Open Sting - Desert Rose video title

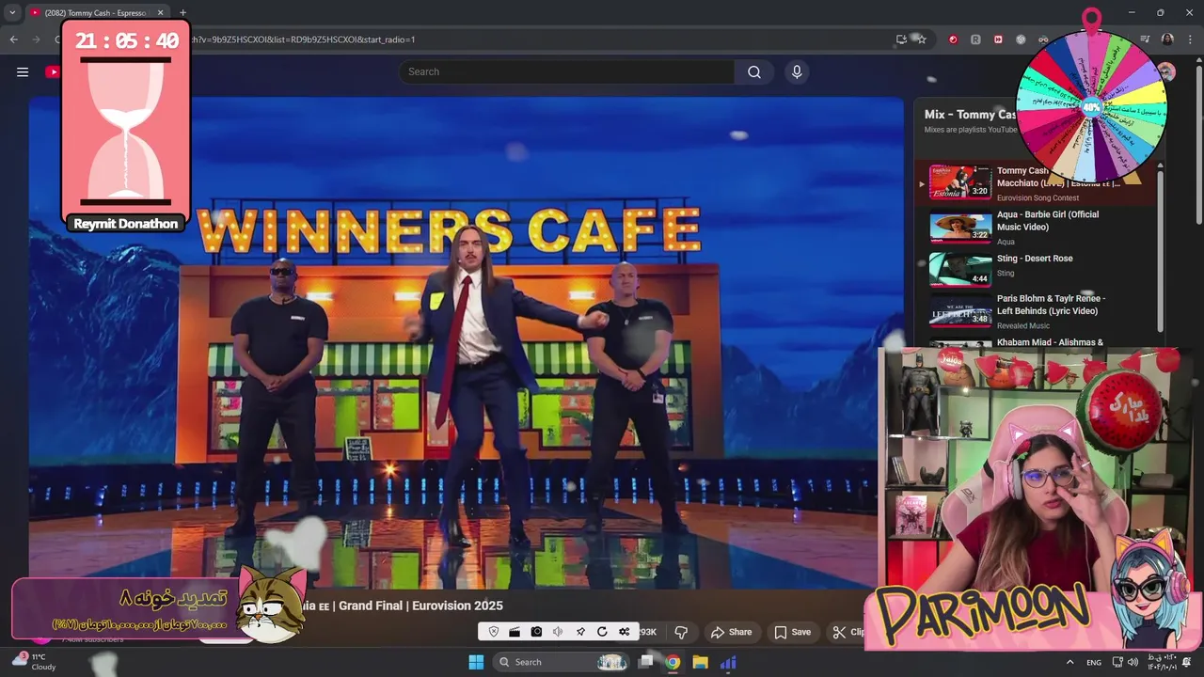pos(1035,259)
